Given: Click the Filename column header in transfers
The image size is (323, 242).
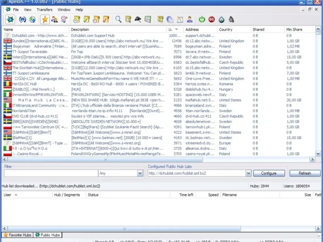Looking at the screenshot, I should [250, 195].
